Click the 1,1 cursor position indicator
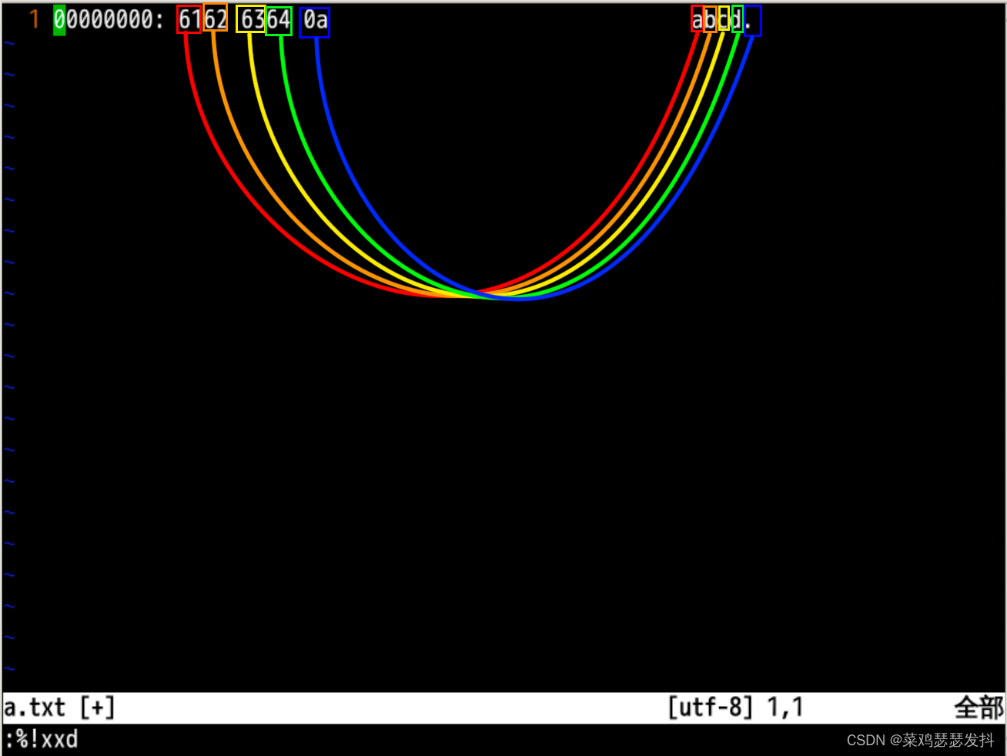Image resolution: width=1007 pixels, height=756 pixels. point(785,707)
